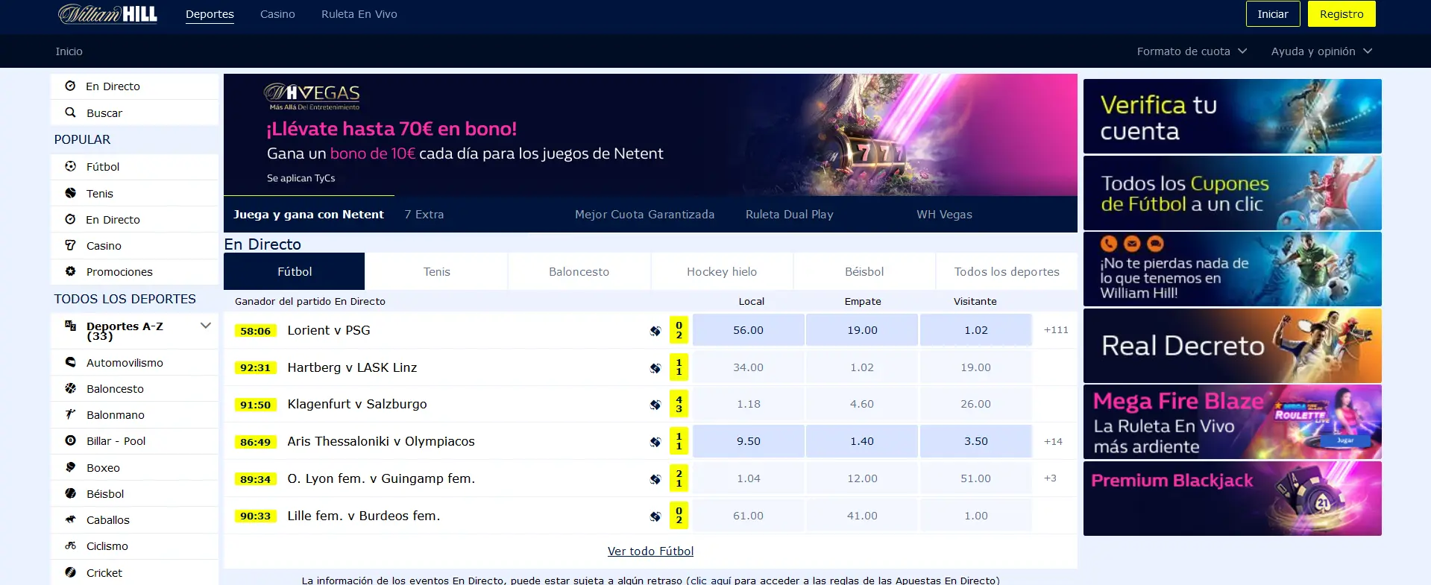The image size is (1431, 585).
Task: Open the Formato de cuota dropdown
Action: point(1191,51)
